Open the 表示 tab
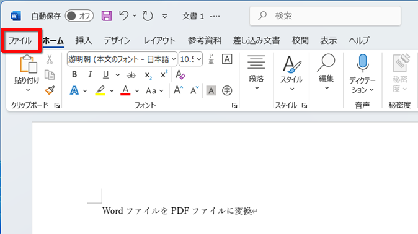 click(x=329, y=40)
